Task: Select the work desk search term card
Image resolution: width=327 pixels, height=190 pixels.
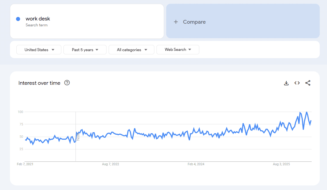Action: (87, 21)
